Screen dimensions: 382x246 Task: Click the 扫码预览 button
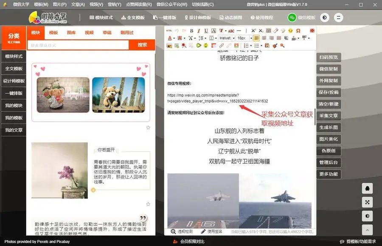pos(329,57)
